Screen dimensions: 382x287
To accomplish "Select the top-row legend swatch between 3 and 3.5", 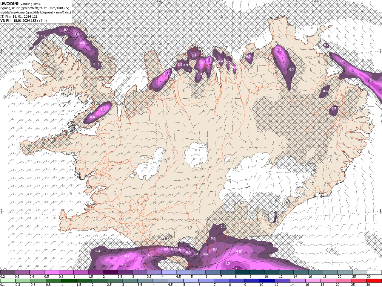I will tap(139, 272).
